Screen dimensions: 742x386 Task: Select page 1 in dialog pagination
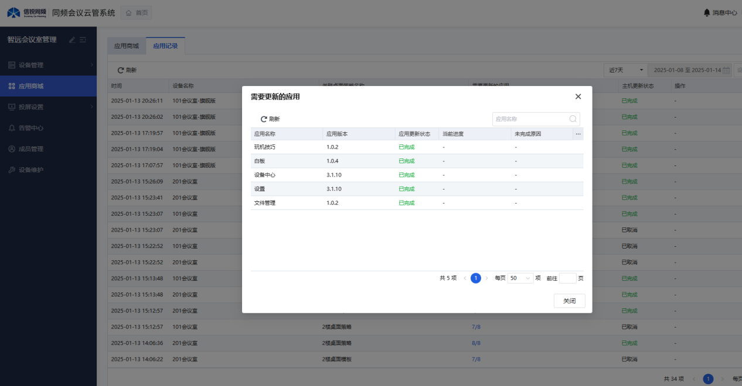(475, 278)
